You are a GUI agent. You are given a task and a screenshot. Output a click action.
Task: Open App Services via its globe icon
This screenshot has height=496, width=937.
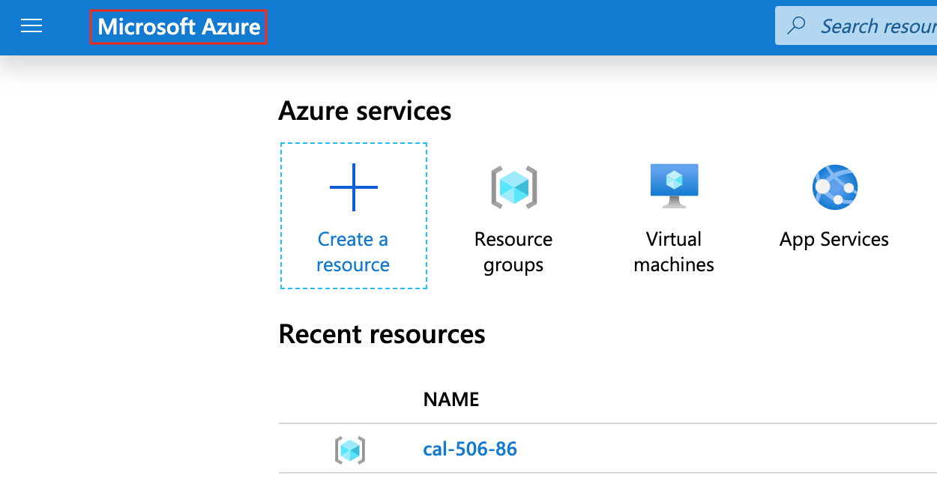pos(834,187)
